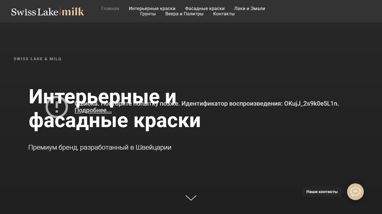Screen dimensions: 382x214
Task: Click the Ошибка playback error message text
Action: click(x=207, y=104)
